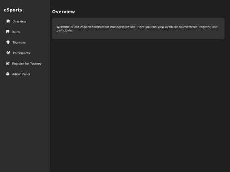Go to the Rules page label

pyautogui.click(x=16, y=32)
